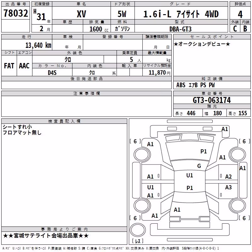This screenshot has width=252, height=252.
Task: Select the interior rating B cell
Action: pyautogui.click(x=245, y=29)
